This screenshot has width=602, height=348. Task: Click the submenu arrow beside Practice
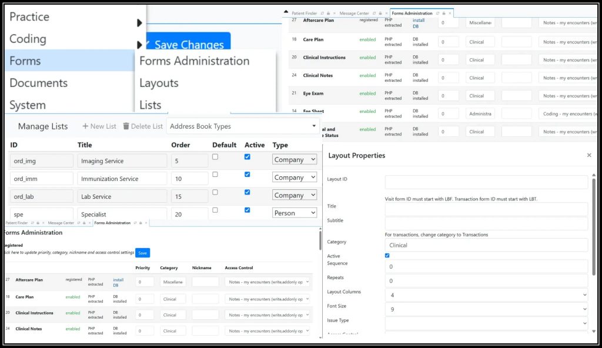click(139, 23)
